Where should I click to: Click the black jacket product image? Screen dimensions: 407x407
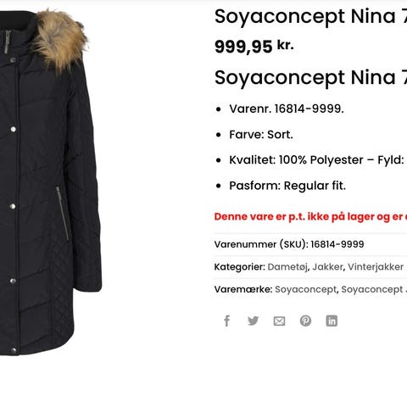coord(48,182)
